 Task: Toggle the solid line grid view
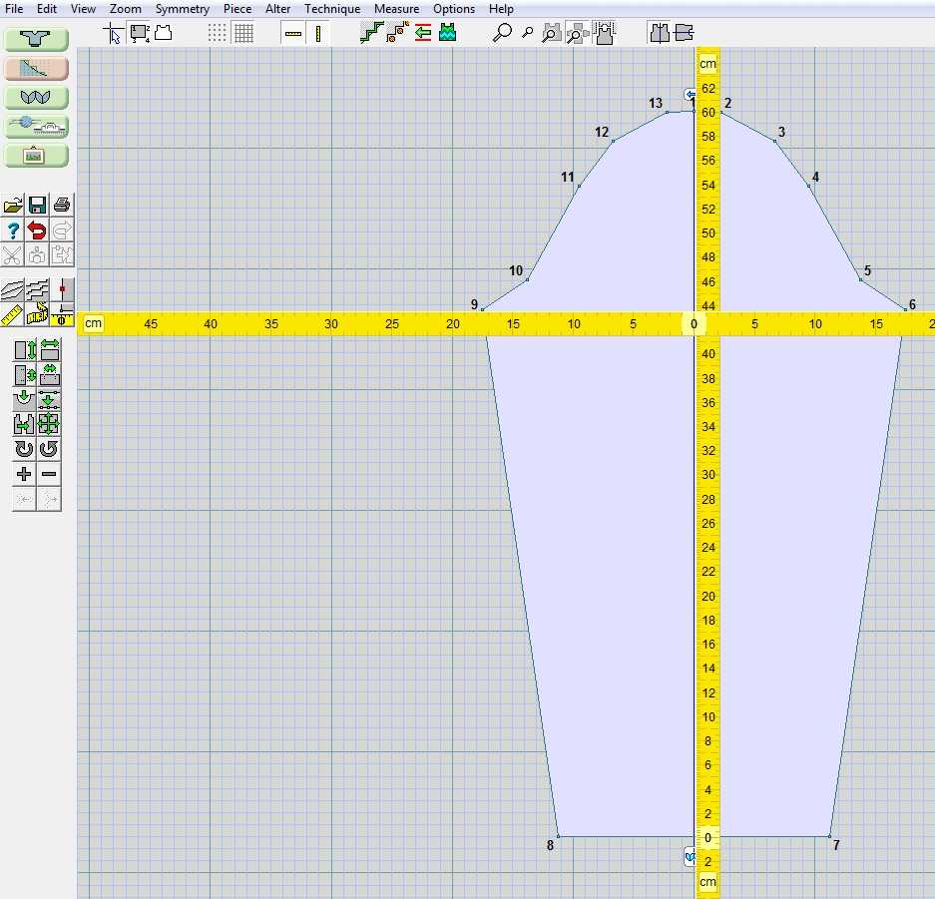pos(243,34)
